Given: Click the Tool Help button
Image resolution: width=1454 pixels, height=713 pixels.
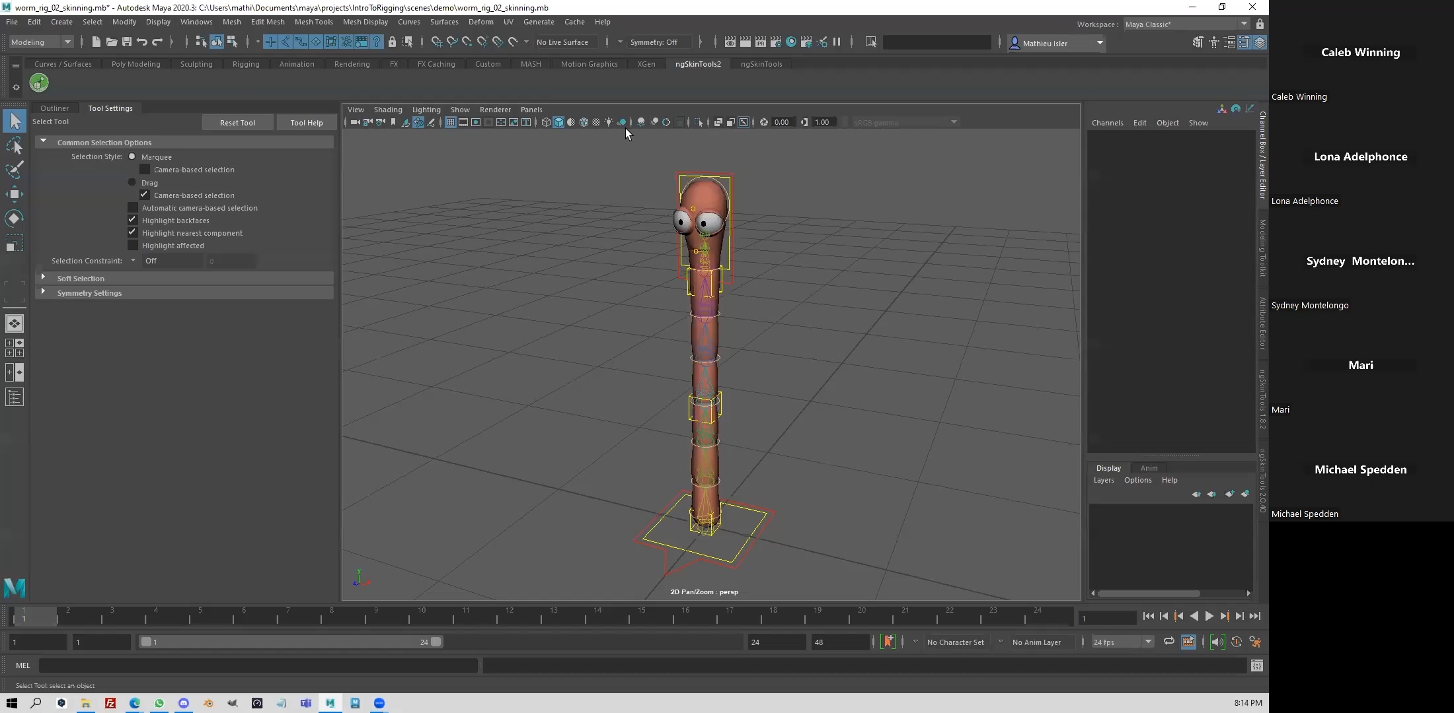Looking at the screenshot, I should [307, 123].
